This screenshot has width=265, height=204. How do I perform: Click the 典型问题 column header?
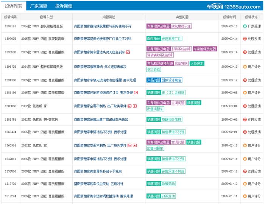click(x=182, y=17)
